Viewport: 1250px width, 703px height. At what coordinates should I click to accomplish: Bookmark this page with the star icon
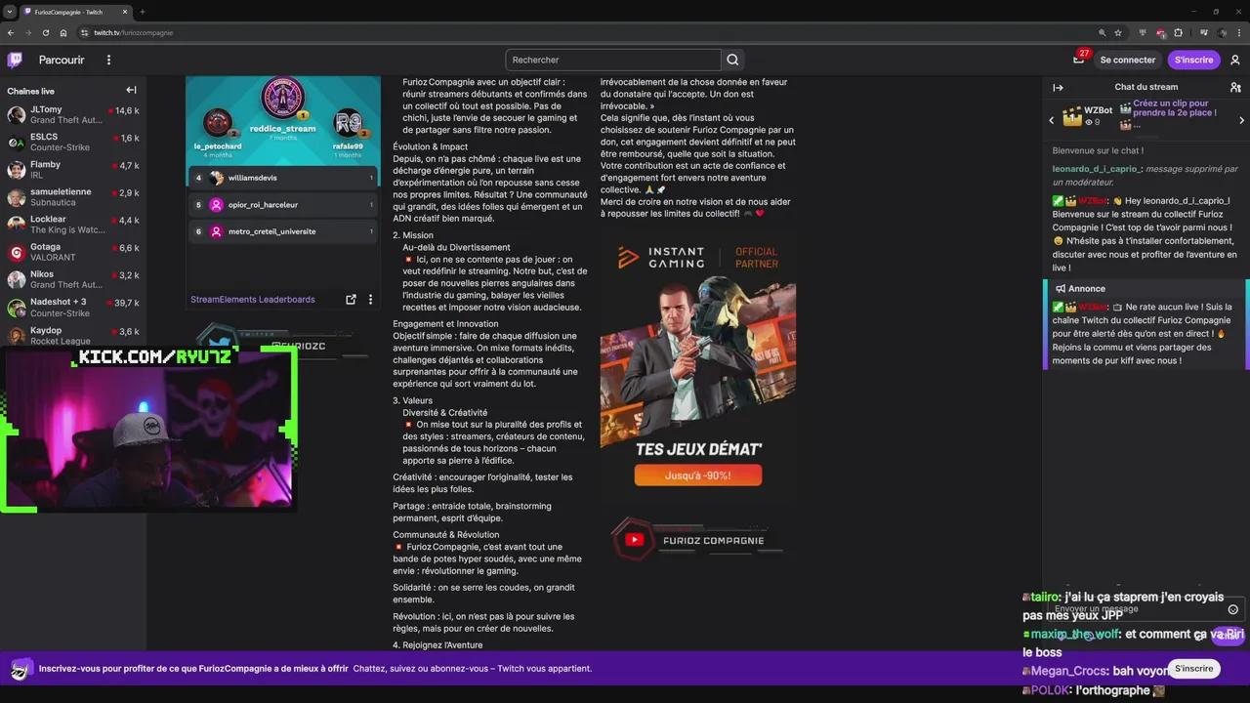point(1118,32)
